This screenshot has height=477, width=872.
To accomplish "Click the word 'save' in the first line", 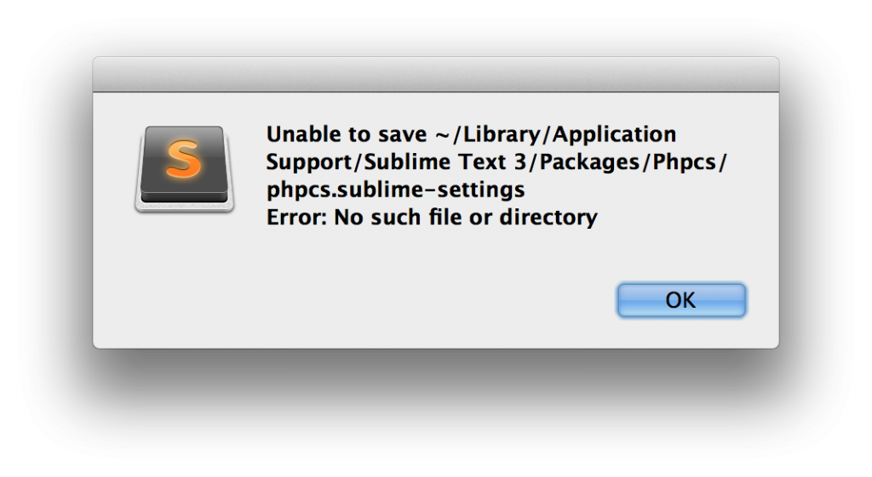I will coord(402,134).
